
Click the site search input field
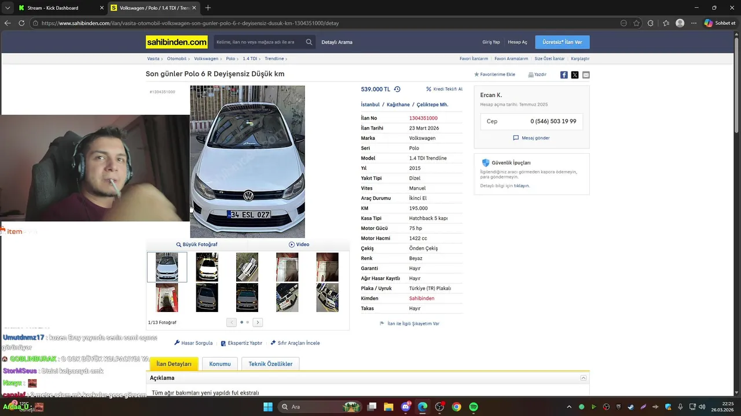pos(259,42)
